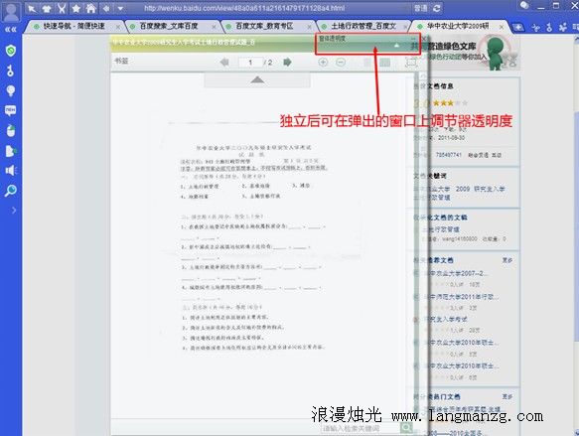
Task: Close the 百度文库_教育专区 tab
Action: [310, 27]
